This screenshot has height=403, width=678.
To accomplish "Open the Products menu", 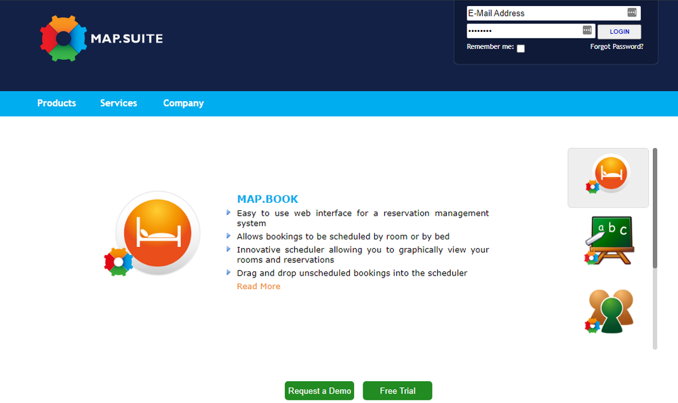I will (56, 103).
